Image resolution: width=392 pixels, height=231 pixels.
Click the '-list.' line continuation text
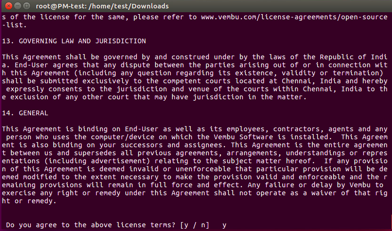(x=14, y=25)
